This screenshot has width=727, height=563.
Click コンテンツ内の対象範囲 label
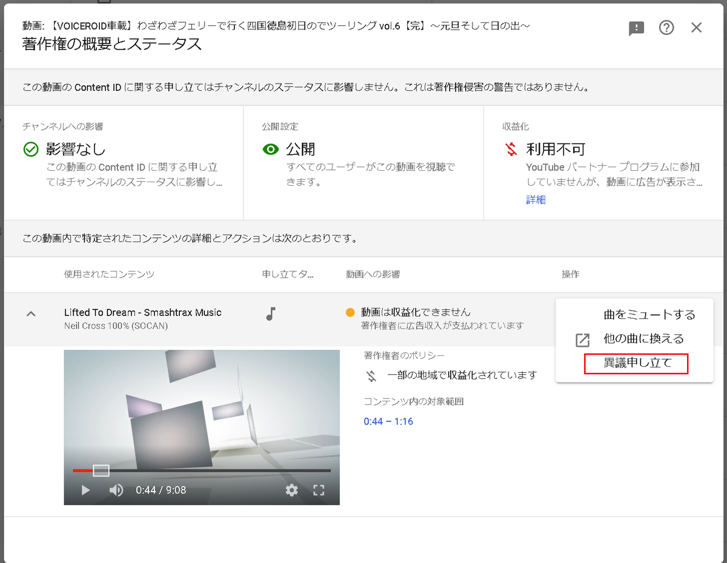coord(414,401)
